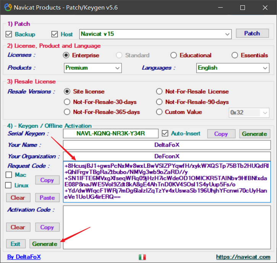Screen dimensions: 277x263
Task: Click the 'Activation Code :' label
Action: (x=31, y=210)
